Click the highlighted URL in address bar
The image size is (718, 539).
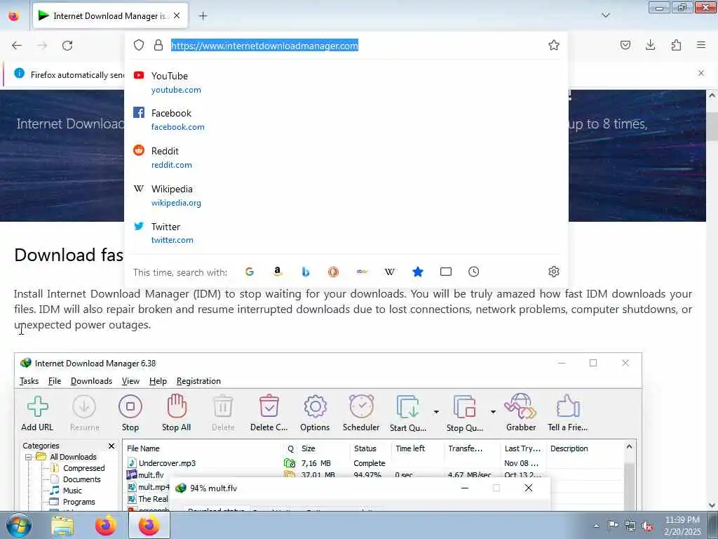[264, 46]
